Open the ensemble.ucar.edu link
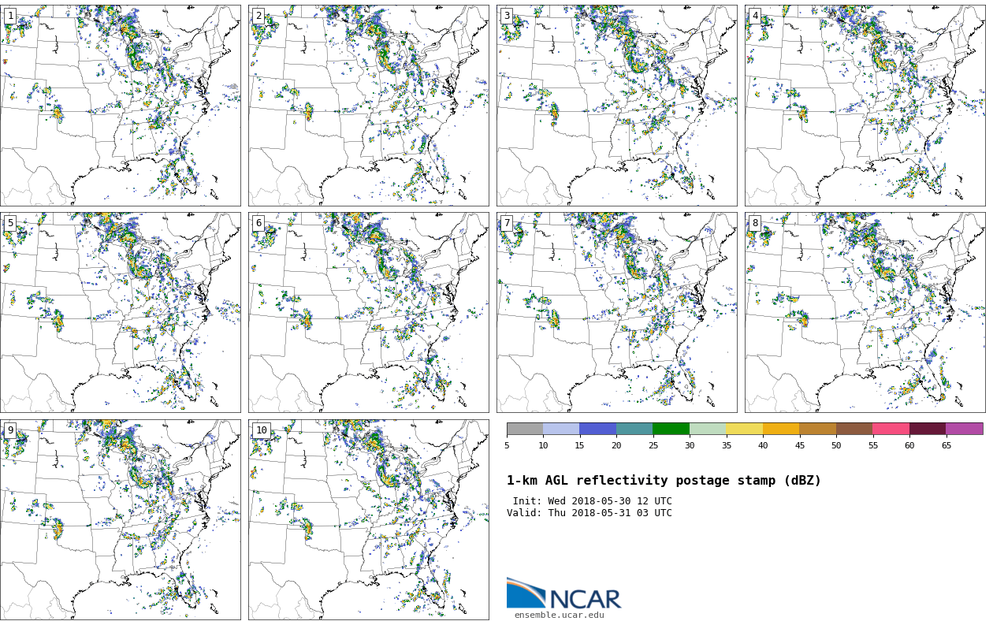The width and height of the screenshot is (993, 621). [x=559, y=615]
